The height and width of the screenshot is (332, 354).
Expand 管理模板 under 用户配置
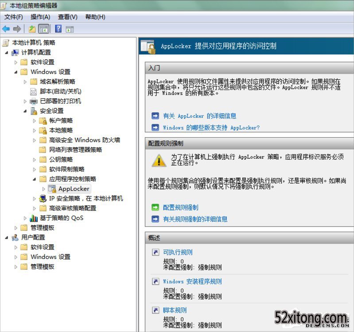click(x=16, y=267)
